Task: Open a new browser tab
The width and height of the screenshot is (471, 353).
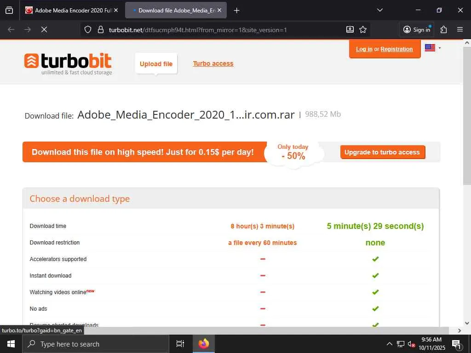Action: click(x=237, y=11)
